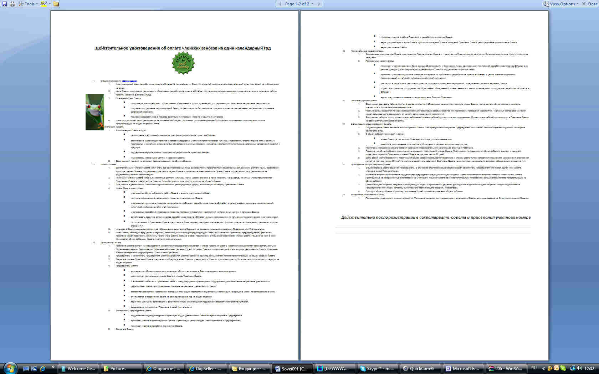
Task: Expand the highlight color dropdown arrow
Action: click(50, 4)
